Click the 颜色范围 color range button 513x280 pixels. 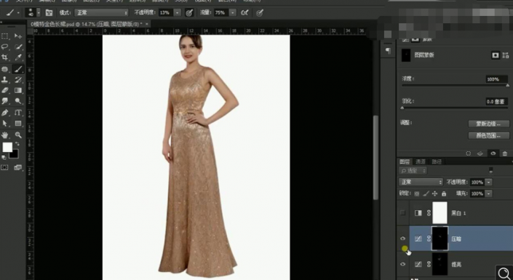pos(489,135)
